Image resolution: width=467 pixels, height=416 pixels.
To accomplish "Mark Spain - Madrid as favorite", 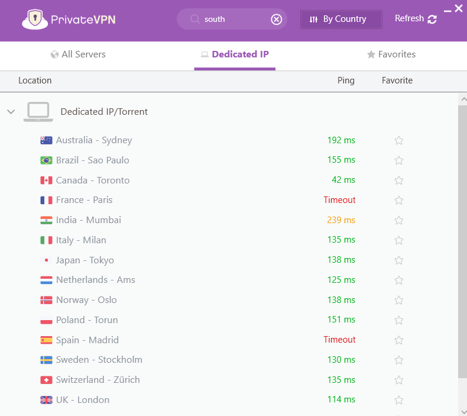I will (399, 340).
